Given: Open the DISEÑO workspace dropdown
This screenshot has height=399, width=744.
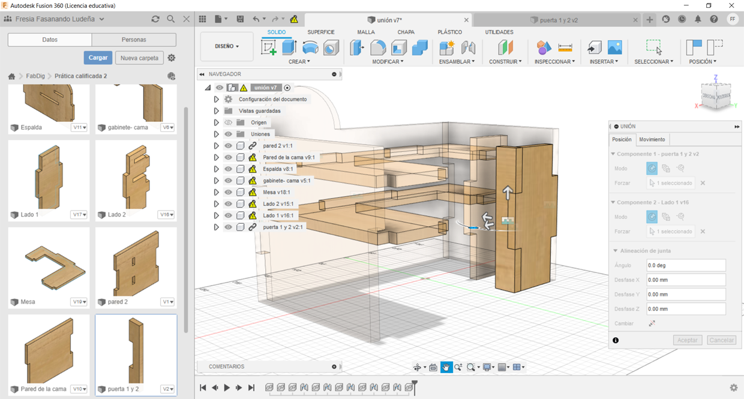Looking at the screenshot, I should pyautogui.click(x=227, y=46).
